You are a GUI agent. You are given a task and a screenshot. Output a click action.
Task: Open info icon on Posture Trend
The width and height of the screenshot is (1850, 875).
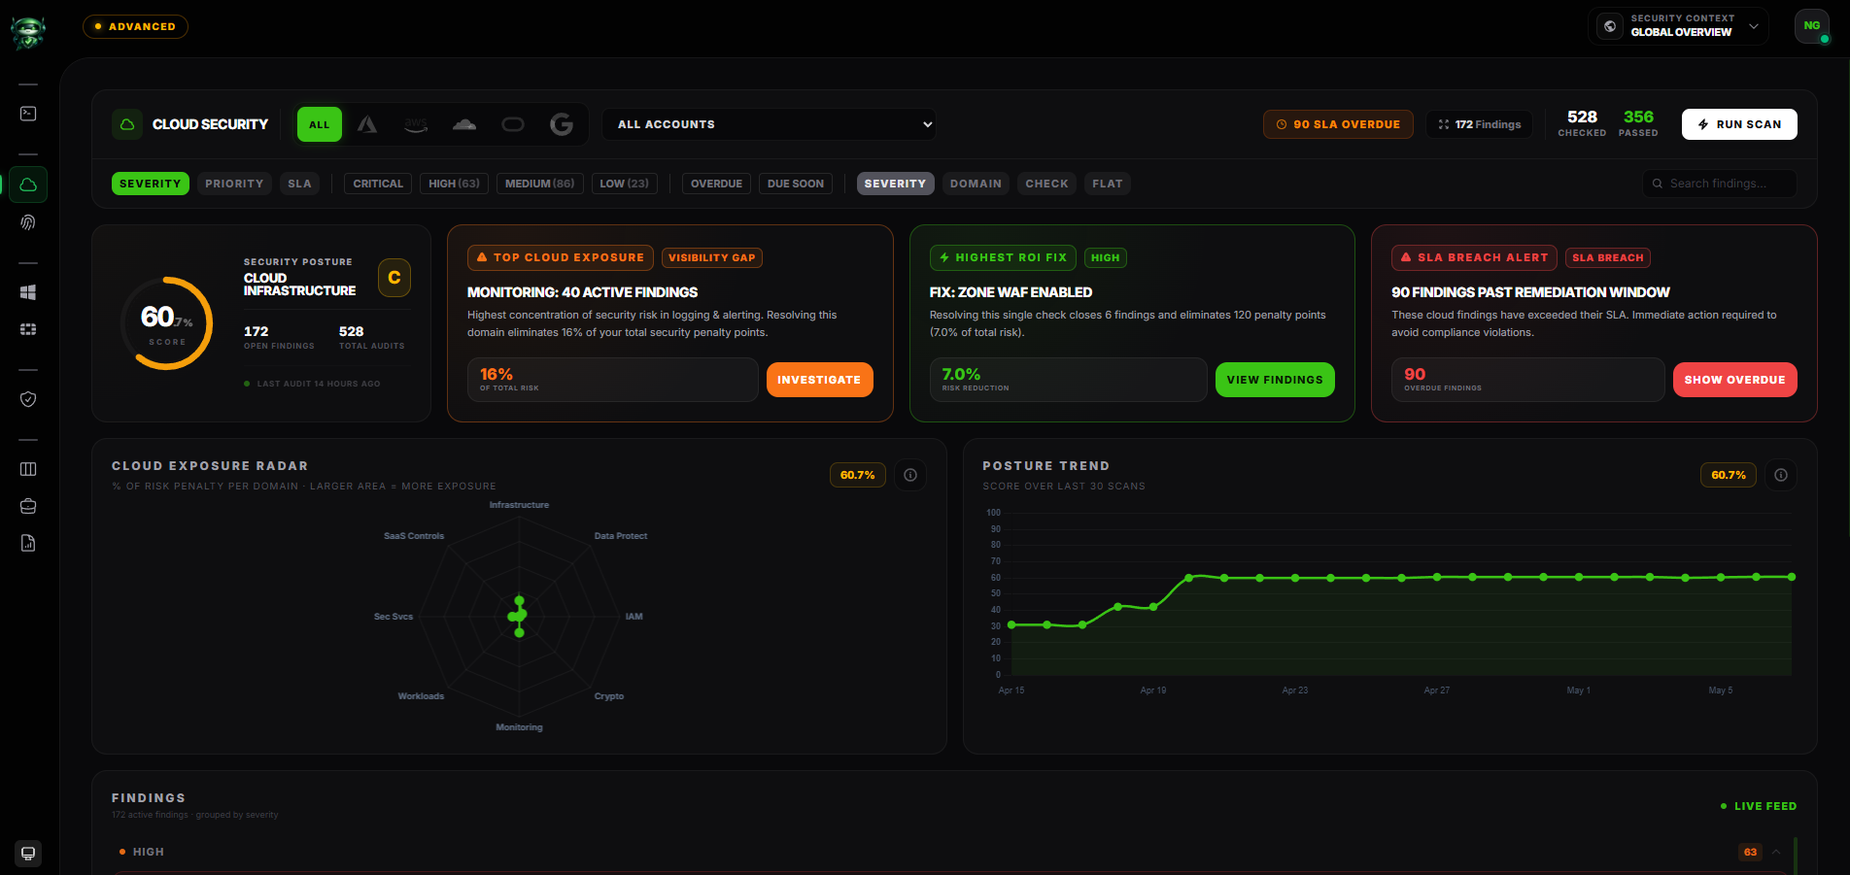[x=1781, y=475]
